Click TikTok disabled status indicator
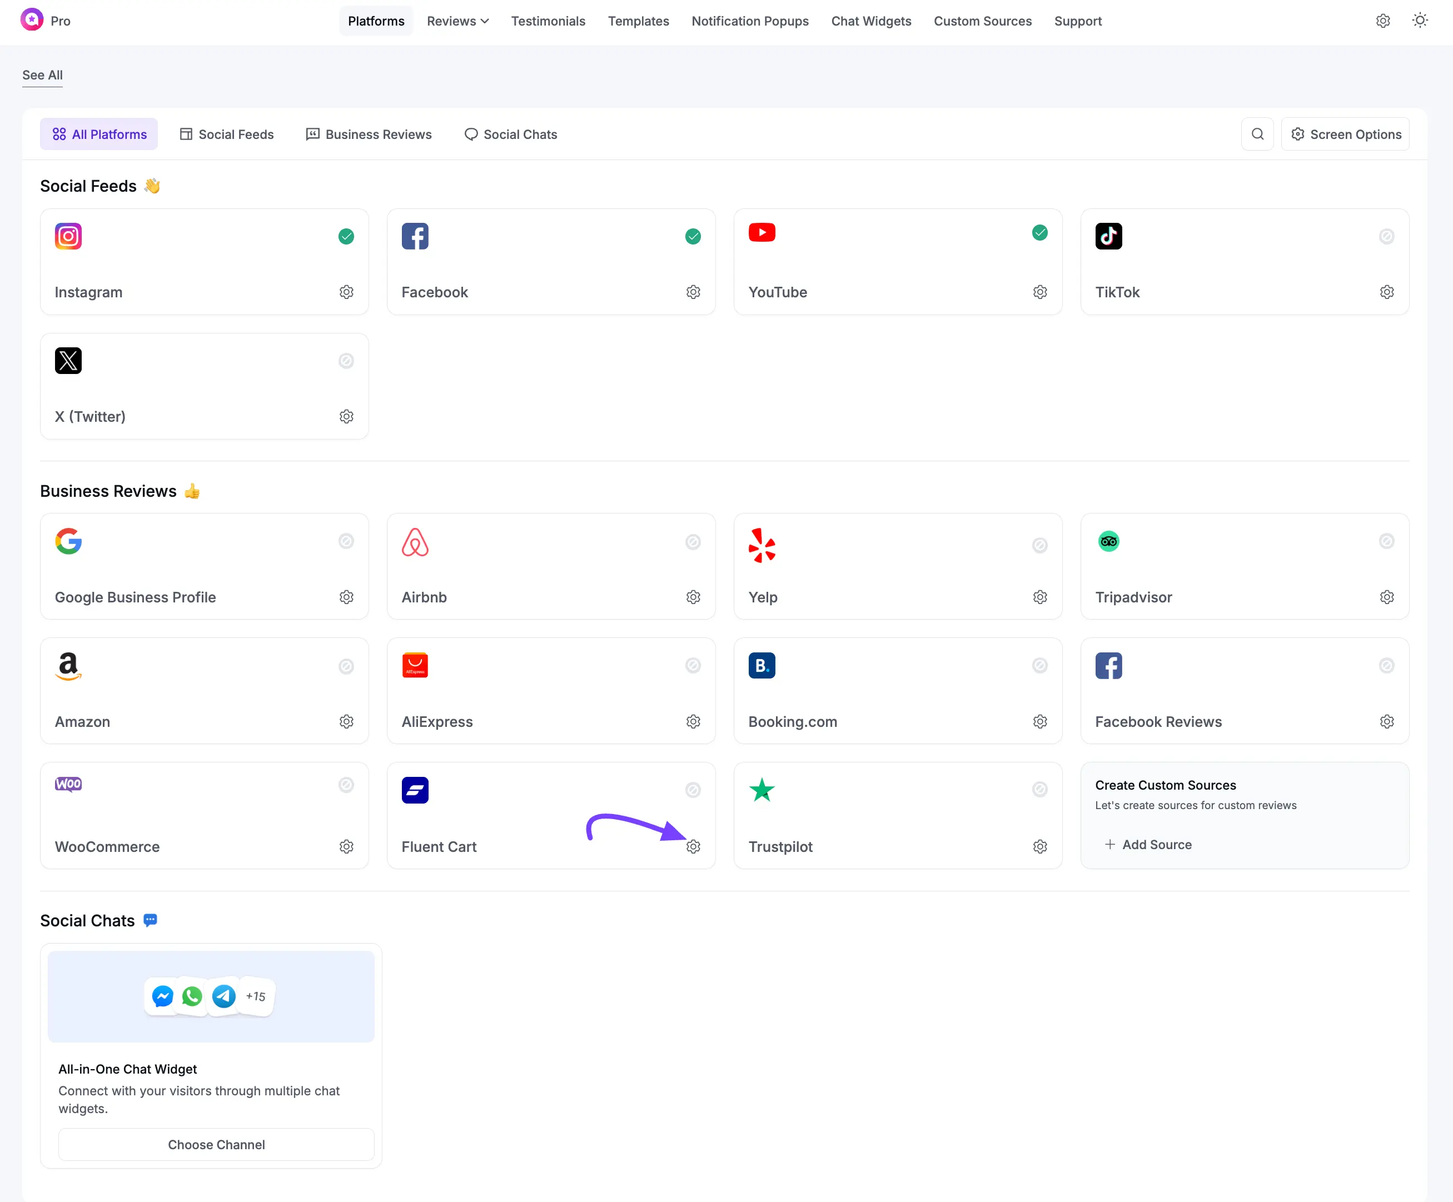This screenshot has height=1202, width=1453. (x=1387, y=237)
